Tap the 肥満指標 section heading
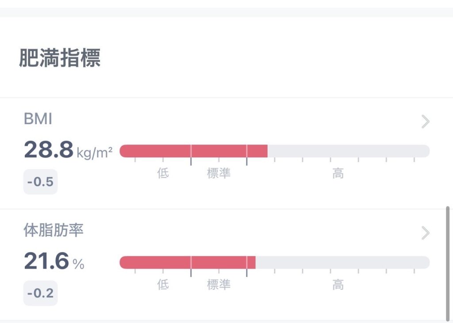Image resolution: width=453 pixels, height=323 pixels. point(60,58)
